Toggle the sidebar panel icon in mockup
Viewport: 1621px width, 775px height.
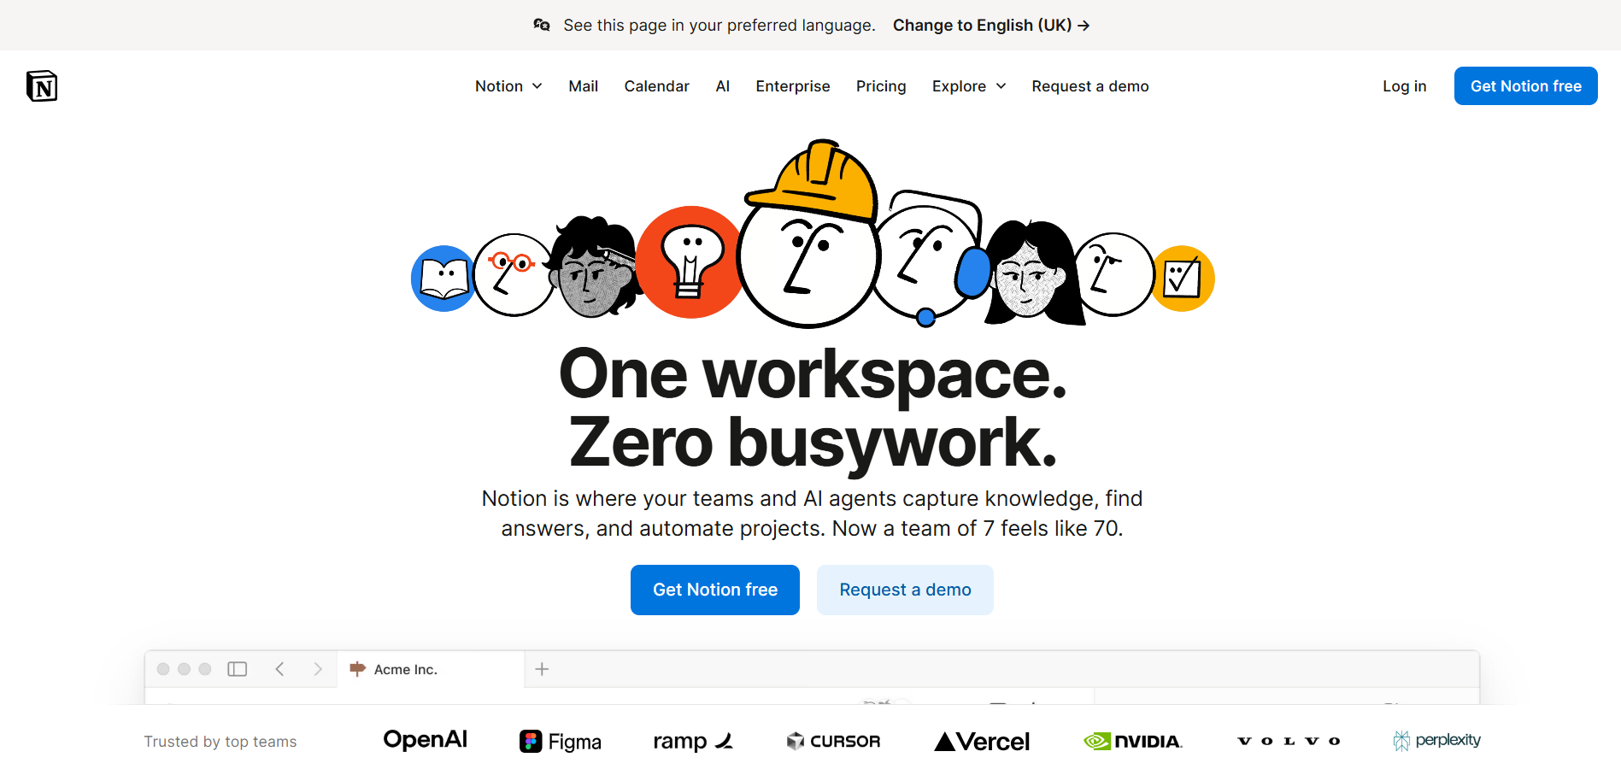tap(238, 669)
